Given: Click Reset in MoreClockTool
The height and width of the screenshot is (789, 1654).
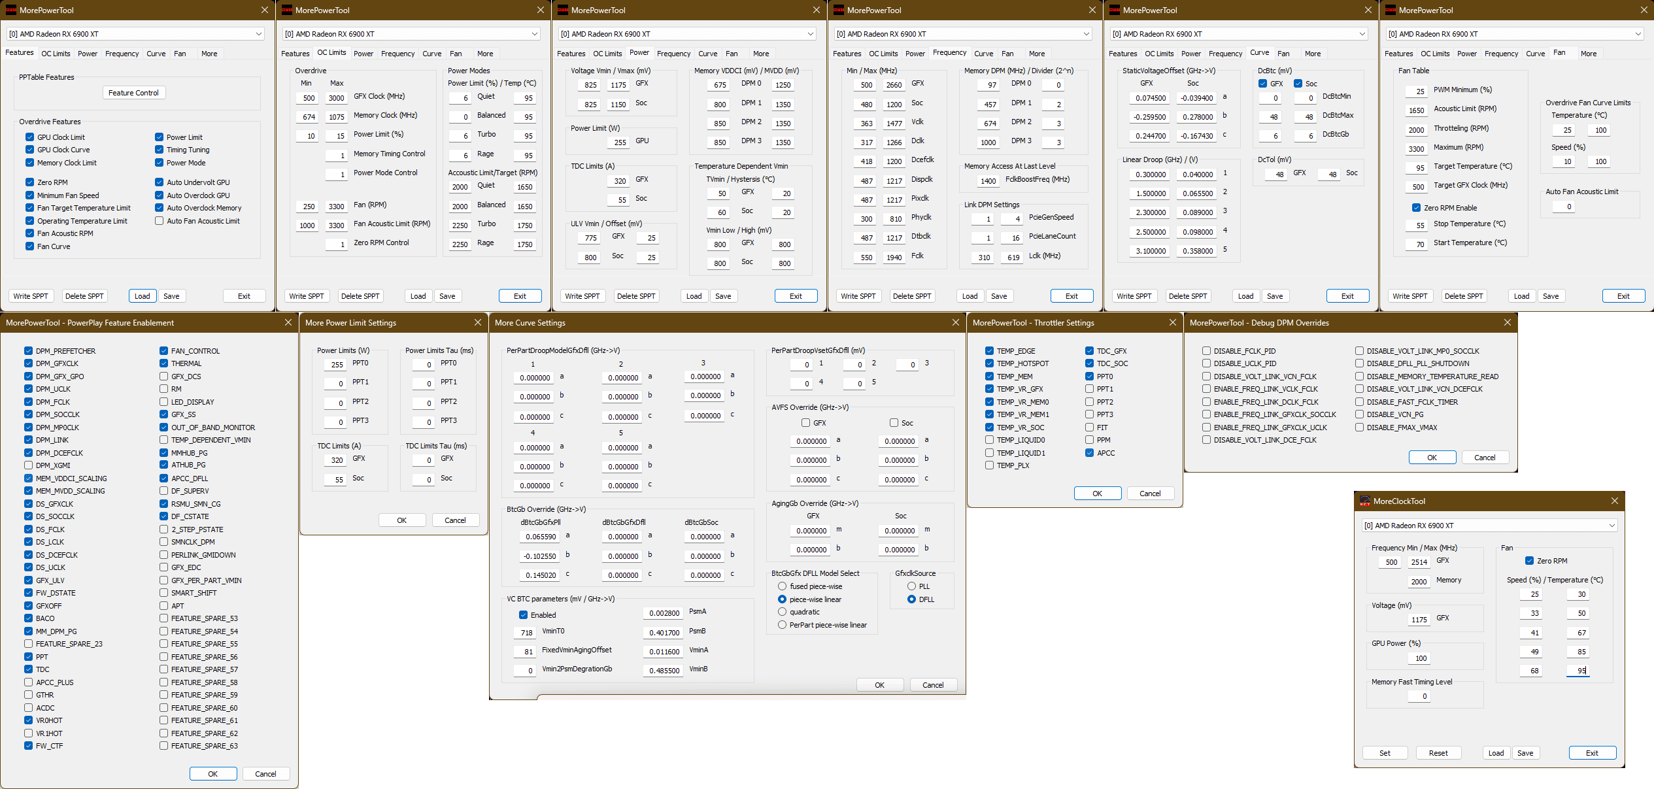Looking at the screenshot, I should tap(1438, 753).
